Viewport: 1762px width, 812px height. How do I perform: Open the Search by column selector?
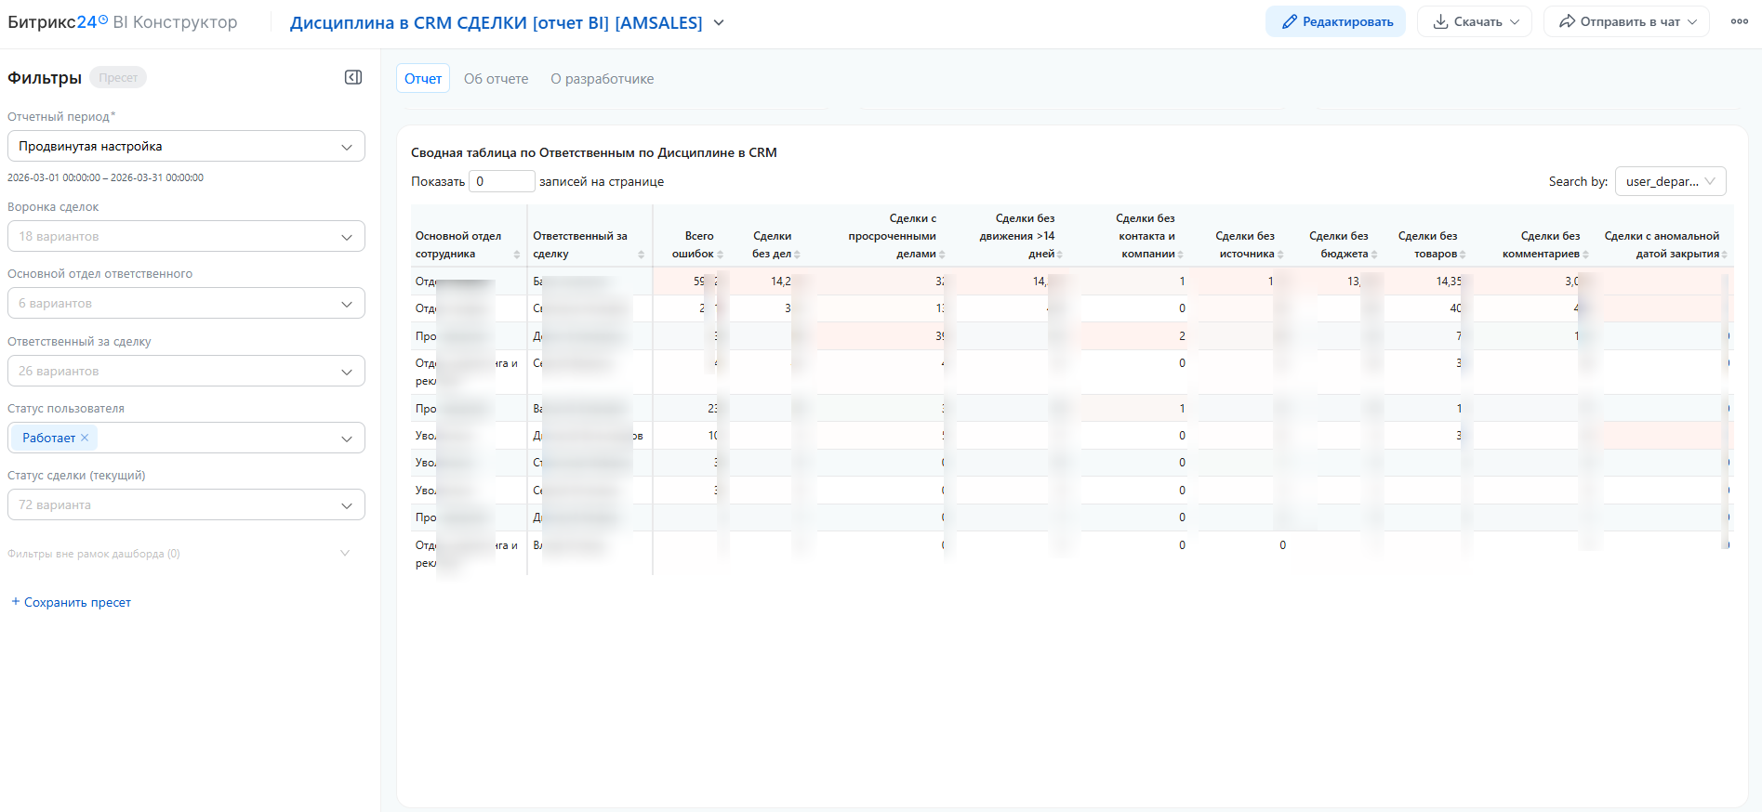pyautogui.click(x=1670, y=181)
